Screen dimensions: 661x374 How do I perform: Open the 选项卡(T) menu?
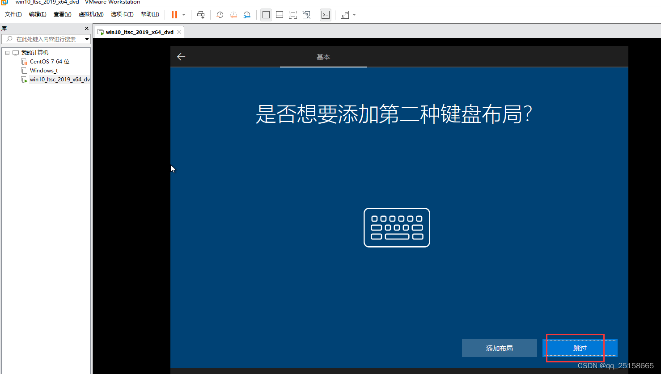pyautogui.click(x=122, y=14)
